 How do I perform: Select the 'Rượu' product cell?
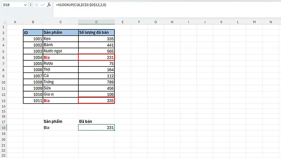[x=60, y=64]
